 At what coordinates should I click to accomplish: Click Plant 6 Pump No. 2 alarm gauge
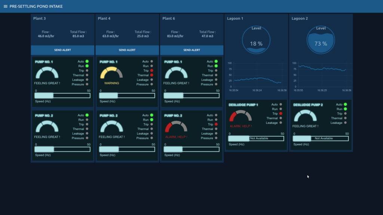[x=176, y=127]
